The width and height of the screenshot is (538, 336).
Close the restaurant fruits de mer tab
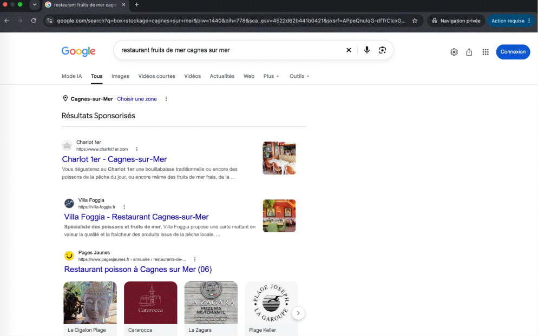(123, 5)
